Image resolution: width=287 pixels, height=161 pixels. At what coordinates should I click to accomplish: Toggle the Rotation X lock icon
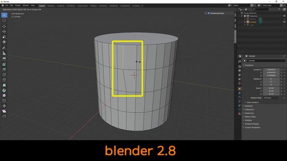[281, 79]
